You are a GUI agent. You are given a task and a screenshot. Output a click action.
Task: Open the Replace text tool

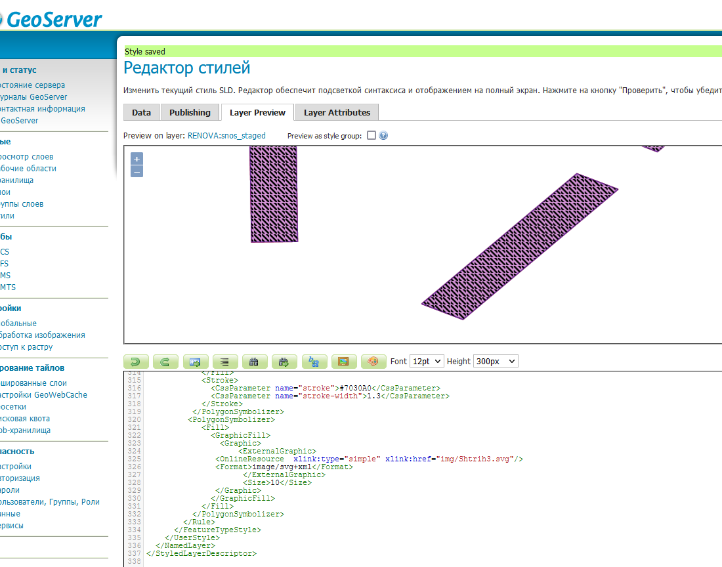pyautogui.click(x=314, y=362)
